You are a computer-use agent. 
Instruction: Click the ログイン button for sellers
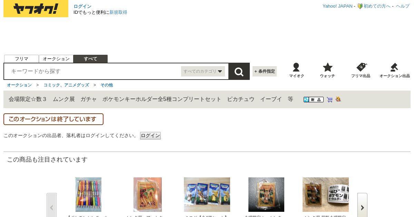(x=150, y=136)
